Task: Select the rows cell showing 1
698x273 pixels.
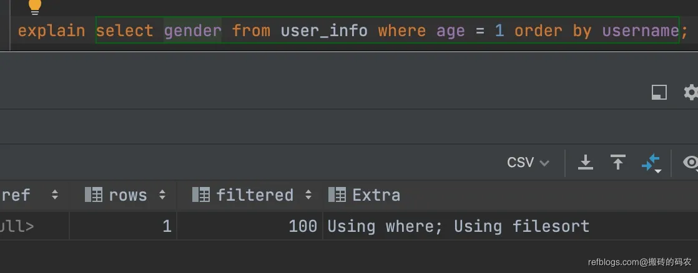Action: (x=166, y=226)
